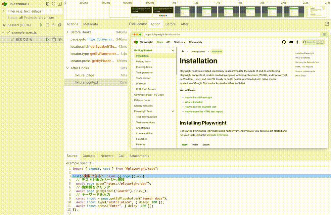Click the 1.0s mark on timeline

pyautogui.click(x=173, y=3)
